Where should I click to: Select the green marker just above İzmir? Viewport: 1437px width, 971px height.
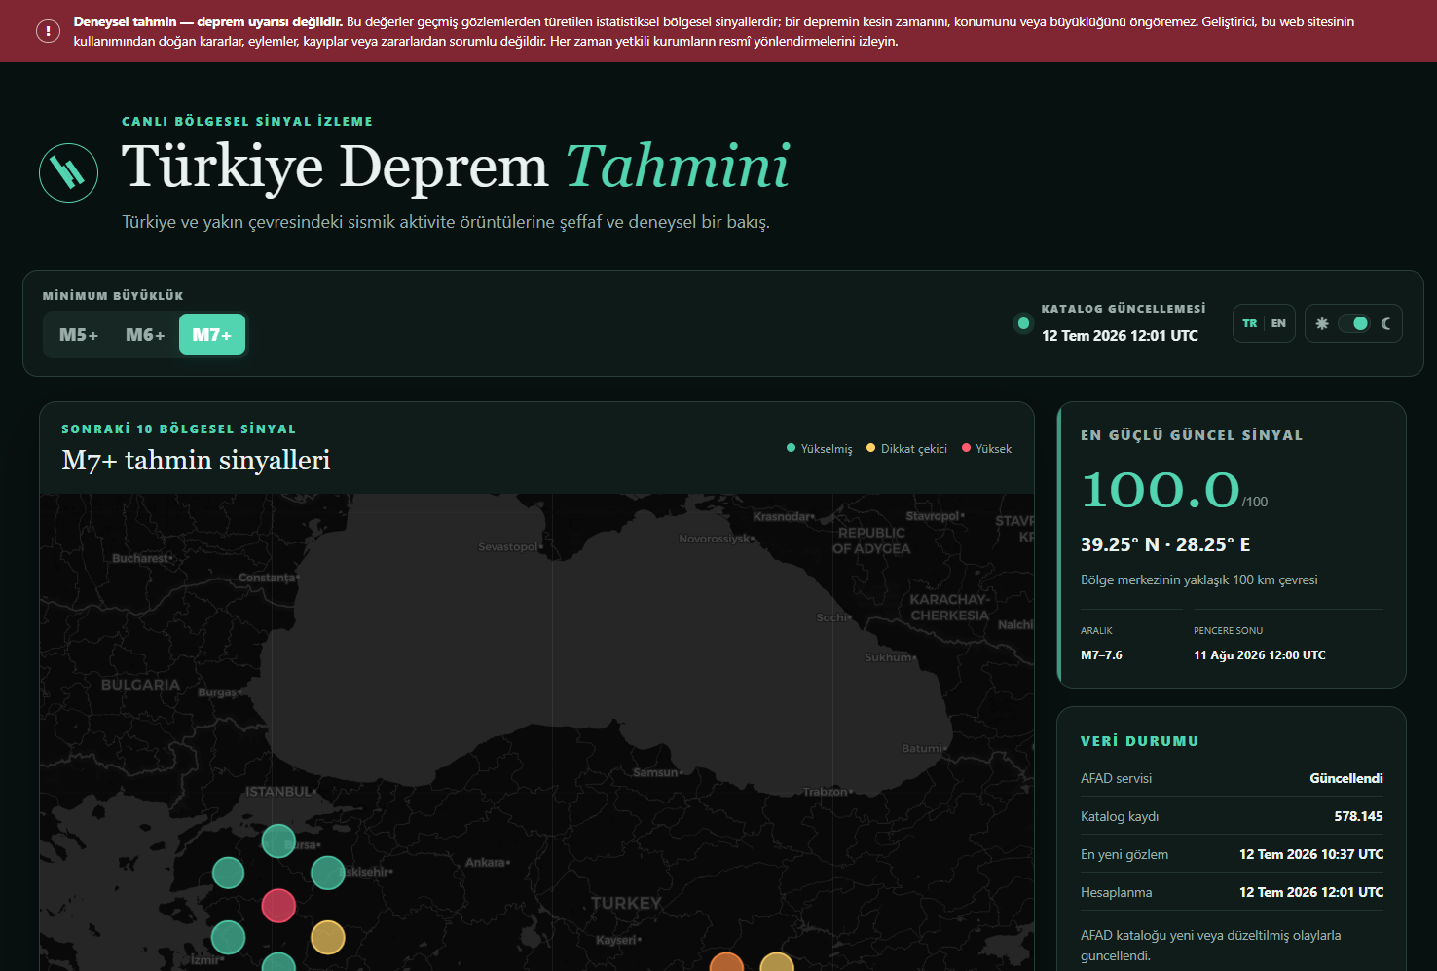click(x=228, y=938)
